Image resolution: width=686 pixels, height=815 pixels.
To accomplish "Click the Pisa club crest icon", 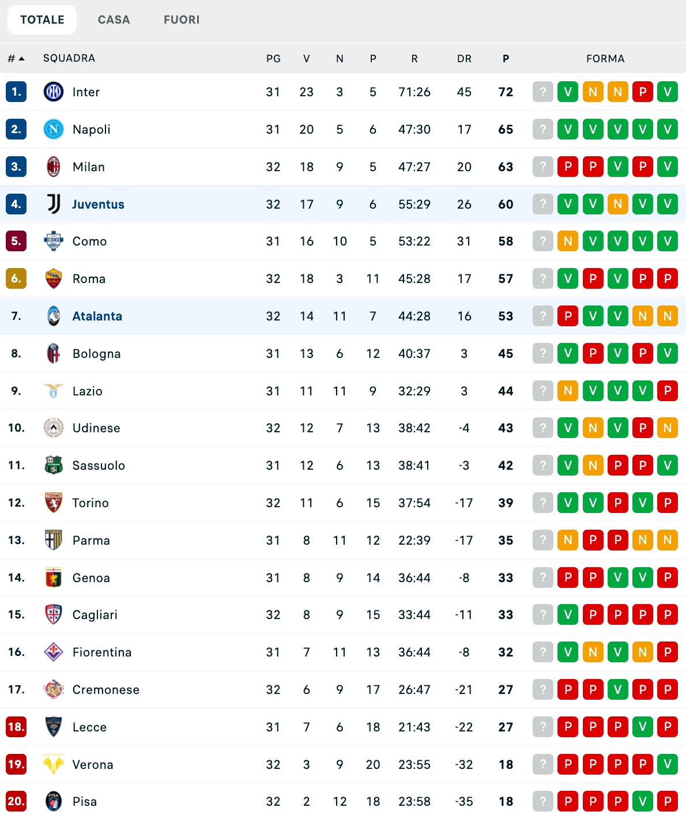I will (54, 801).
